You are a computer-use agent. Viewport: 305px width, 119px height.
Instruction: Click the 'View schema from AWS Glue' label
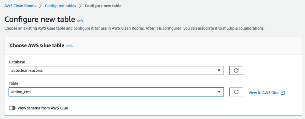43,108
